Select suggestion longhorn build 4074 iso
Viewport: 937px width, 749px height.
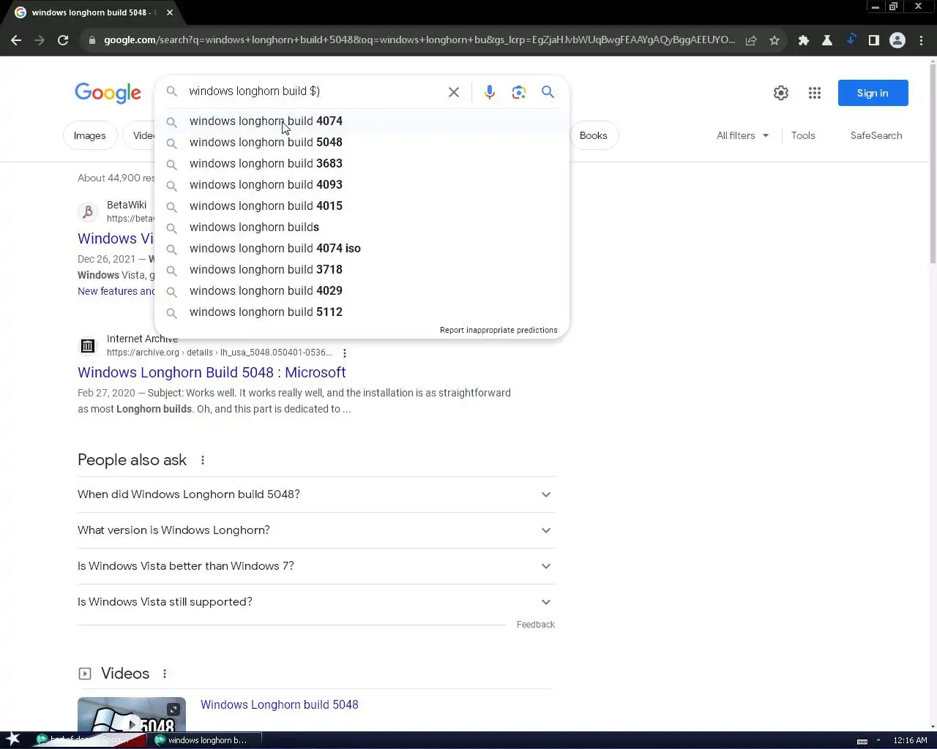(x=362, y=249)
